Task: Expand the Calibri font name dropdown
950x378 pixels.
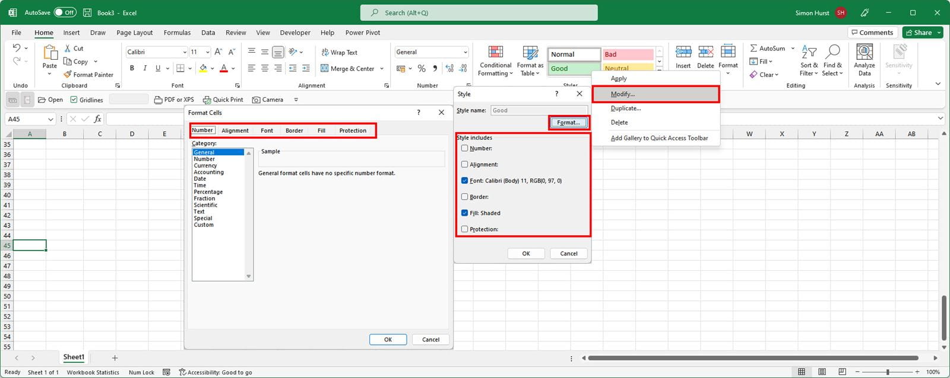Action: (x=184, y=52)
